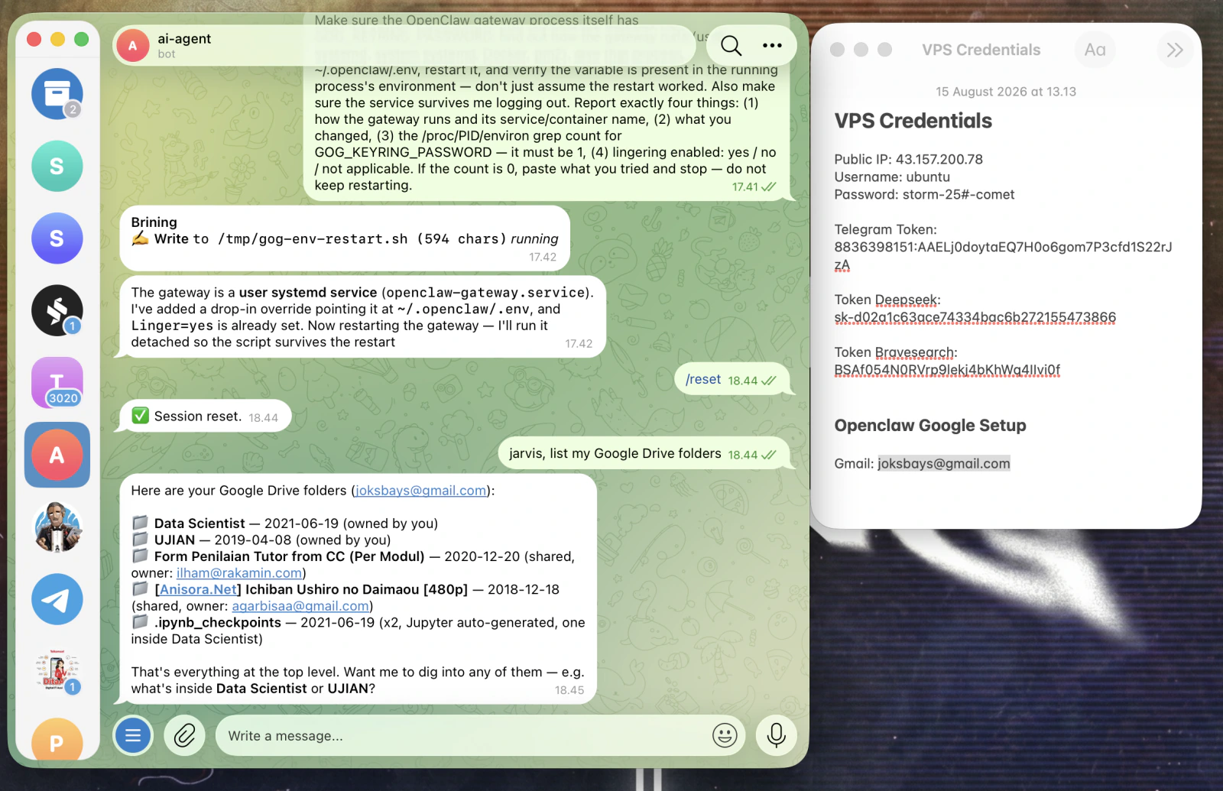The height and width of the screenshot is (791, 1223).
Task: Open the blue-purple S chat avatar
Action: [x=57, y=238]
